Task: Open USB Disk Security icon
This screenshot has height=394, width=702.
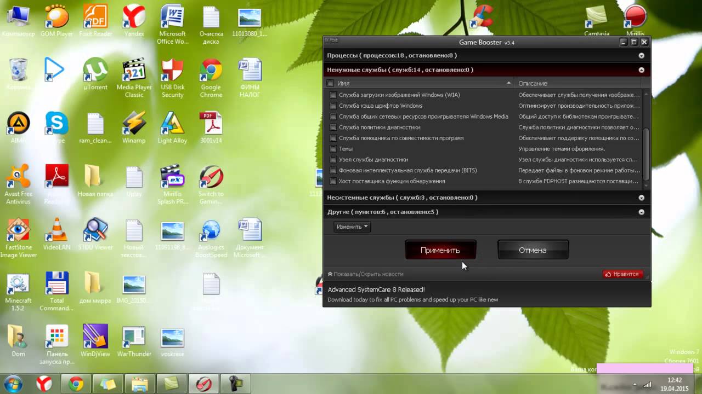Action: point(172,78)
